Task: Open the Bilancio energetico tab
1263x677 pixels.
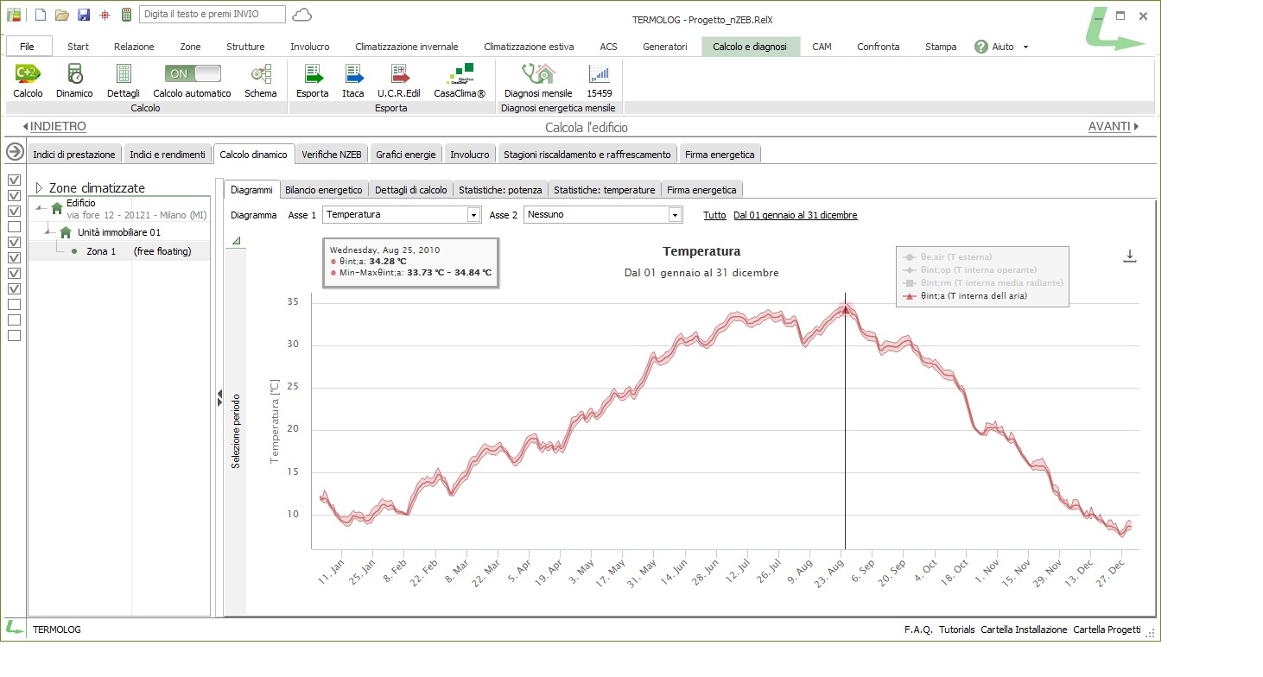Action: tap(324, 190)
